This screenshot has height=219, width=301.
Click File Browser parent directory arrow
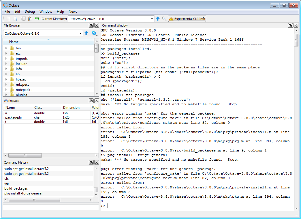(x=86, y=33)
